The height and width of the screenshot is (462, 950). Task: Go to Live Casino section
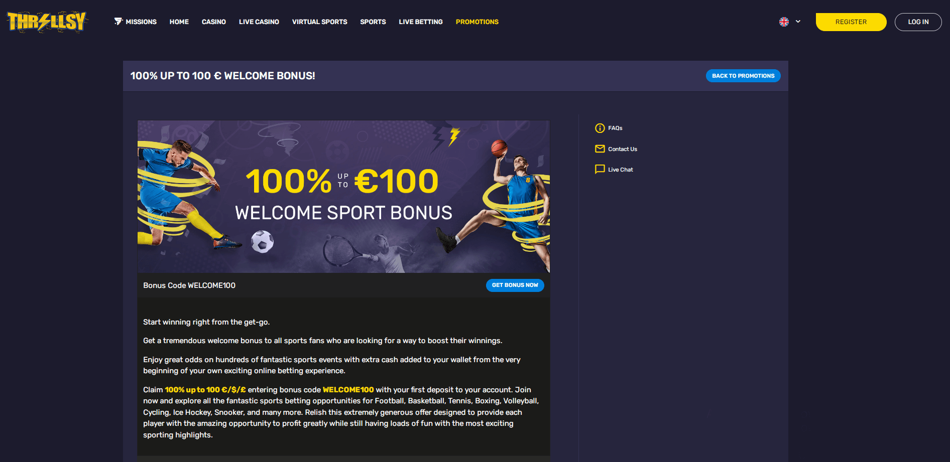click(x=259, y=22)
